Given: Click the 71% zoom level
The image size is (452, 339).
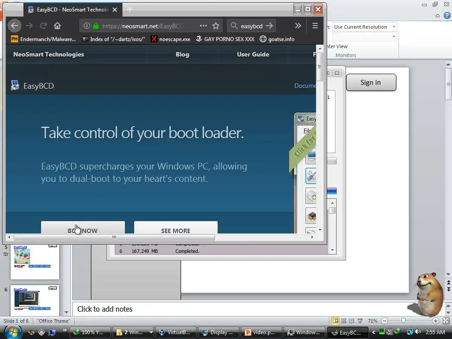Looking at the screenshot, I should click(x=373, y=321).
